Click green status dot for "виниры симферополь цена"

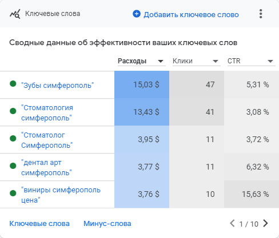coord(13,193)
